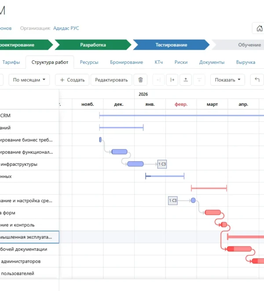264x291 pixels.
Task: Move task up with arrow icon
Action: click(186, 80)
